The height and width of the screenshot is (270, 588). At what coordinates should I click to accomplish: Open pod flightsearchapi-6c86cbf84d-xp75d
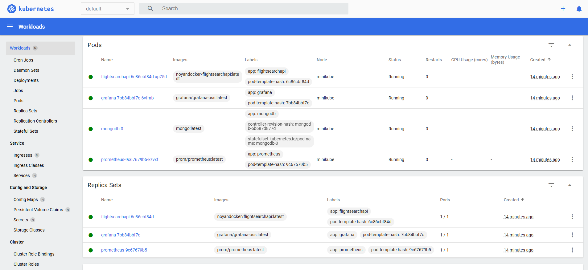134,77
